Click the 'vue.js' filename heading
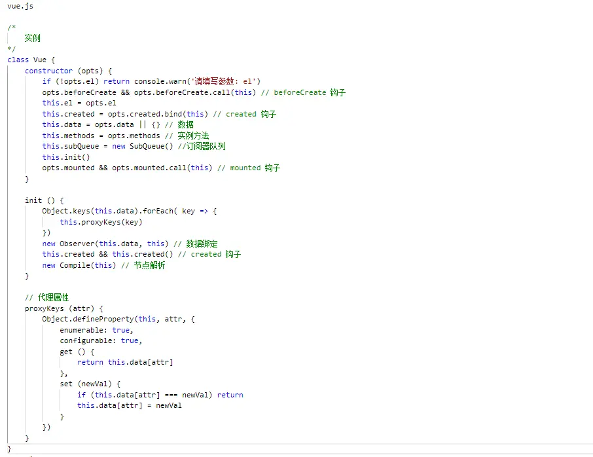Viewport: 593px width, 457px height. coord(20,6)
